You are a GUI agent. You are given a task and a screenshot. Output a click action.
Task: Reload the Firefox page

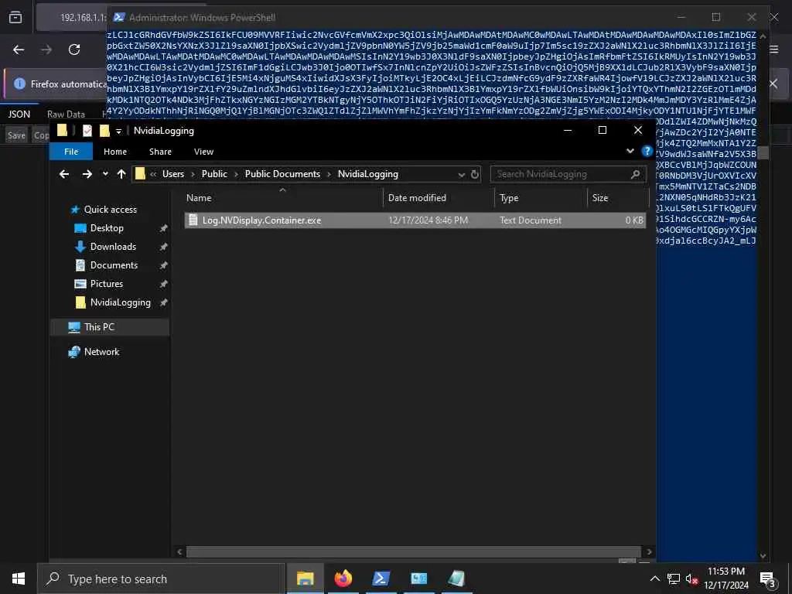[x=74, y=49]
